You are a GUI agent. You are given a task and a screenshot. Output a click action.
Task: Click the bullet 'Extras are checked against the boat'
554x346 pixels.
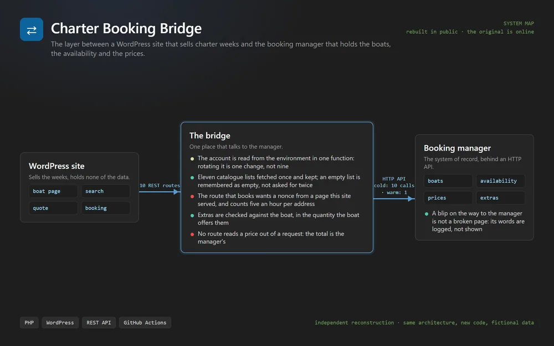279,219
